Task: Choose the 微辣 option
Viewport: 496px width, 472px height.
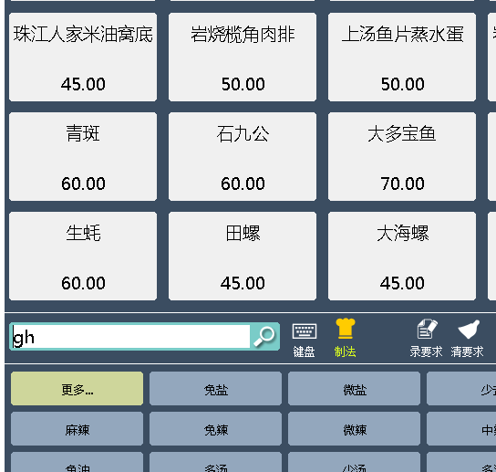Action: click(x=354, y=429)
